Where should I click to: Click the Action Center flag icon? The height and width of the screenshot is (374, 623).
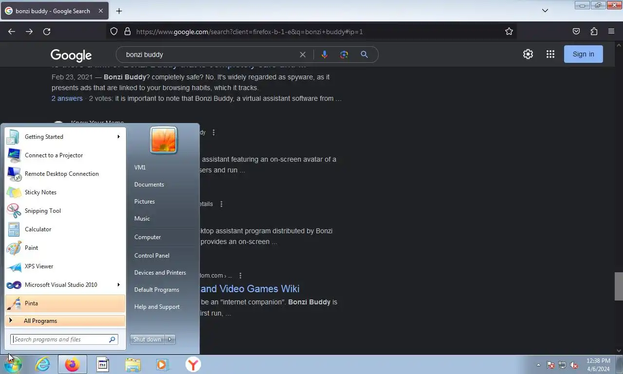(550, 365)
